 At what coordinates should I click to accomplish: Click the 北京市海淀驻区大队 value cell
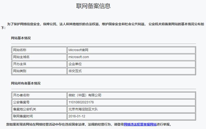pyautogui.click(x=131, y=109)
